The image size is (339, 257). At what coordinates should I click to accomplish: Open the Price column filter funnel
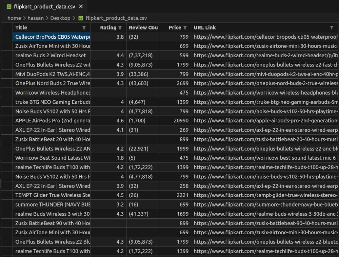185,27
